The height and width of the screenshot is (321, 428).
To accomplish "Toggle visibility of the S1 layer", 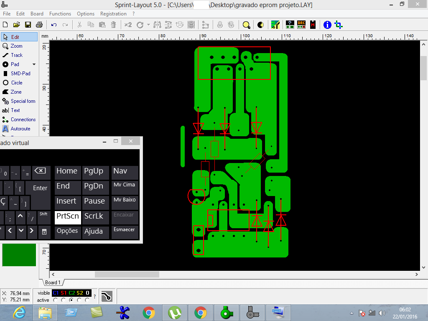I will (x=64, y=293).
